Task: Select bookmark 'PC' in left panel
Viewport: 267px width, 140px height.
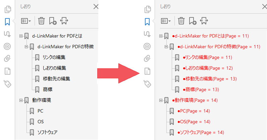Action: [40, 111]
